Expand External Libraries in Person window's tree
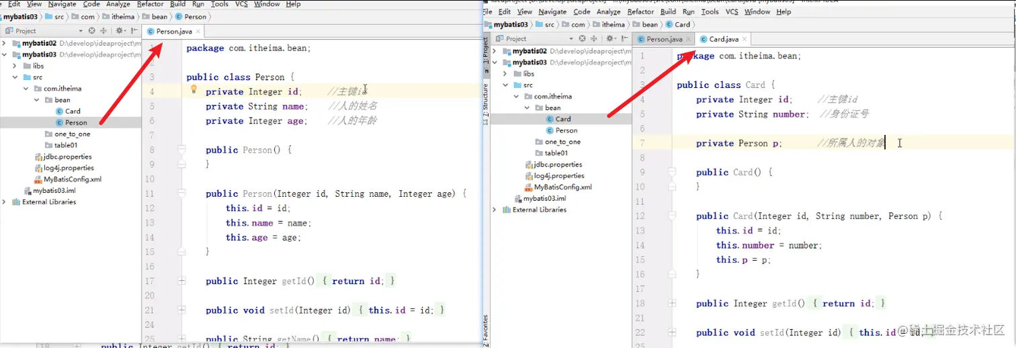 click(x=5, y=202)
